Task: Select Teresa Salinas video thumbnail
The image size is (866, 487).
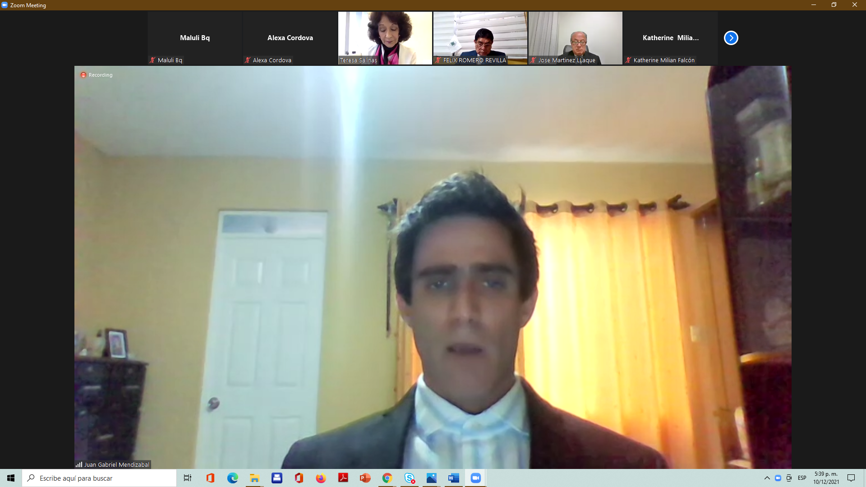Action: pyautogui.click(x=385, y=38)
